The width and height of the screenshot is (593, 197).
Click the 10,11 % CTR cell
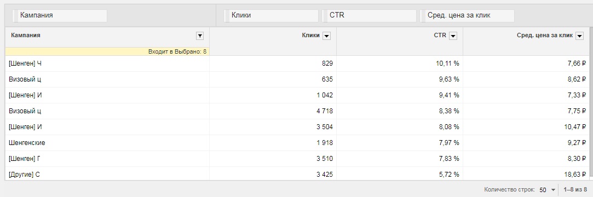[x=400, y=63]
